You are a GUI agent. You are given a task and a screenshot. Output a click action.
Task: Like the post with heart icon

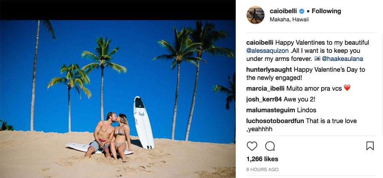pos(252,146)
